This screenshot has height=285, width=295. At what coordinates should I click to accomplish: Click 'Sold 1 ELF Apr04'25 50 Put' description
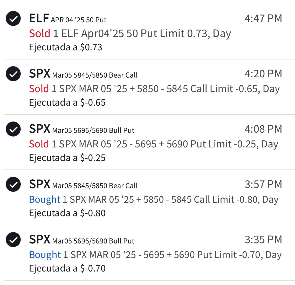point(130,34)
